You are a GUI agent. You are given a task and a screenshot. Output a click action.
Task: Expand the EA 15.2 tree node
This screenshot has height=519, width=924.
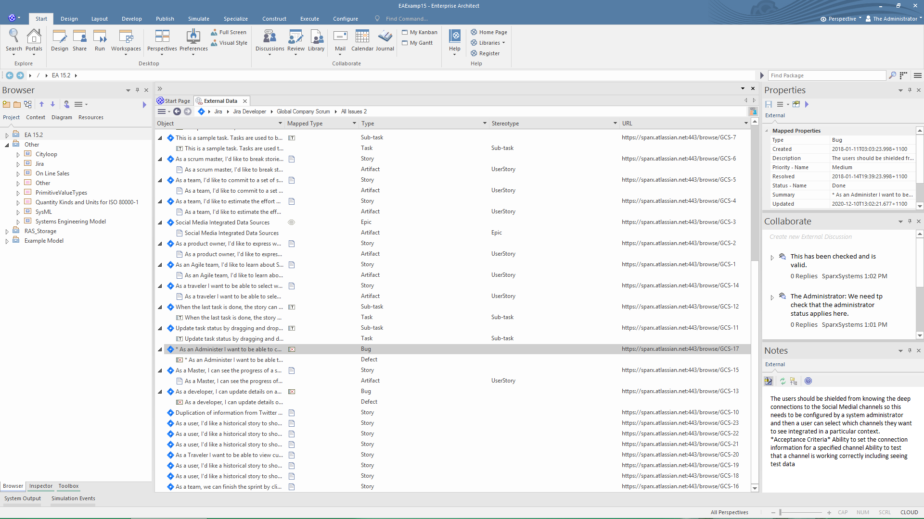pos(7,135)
